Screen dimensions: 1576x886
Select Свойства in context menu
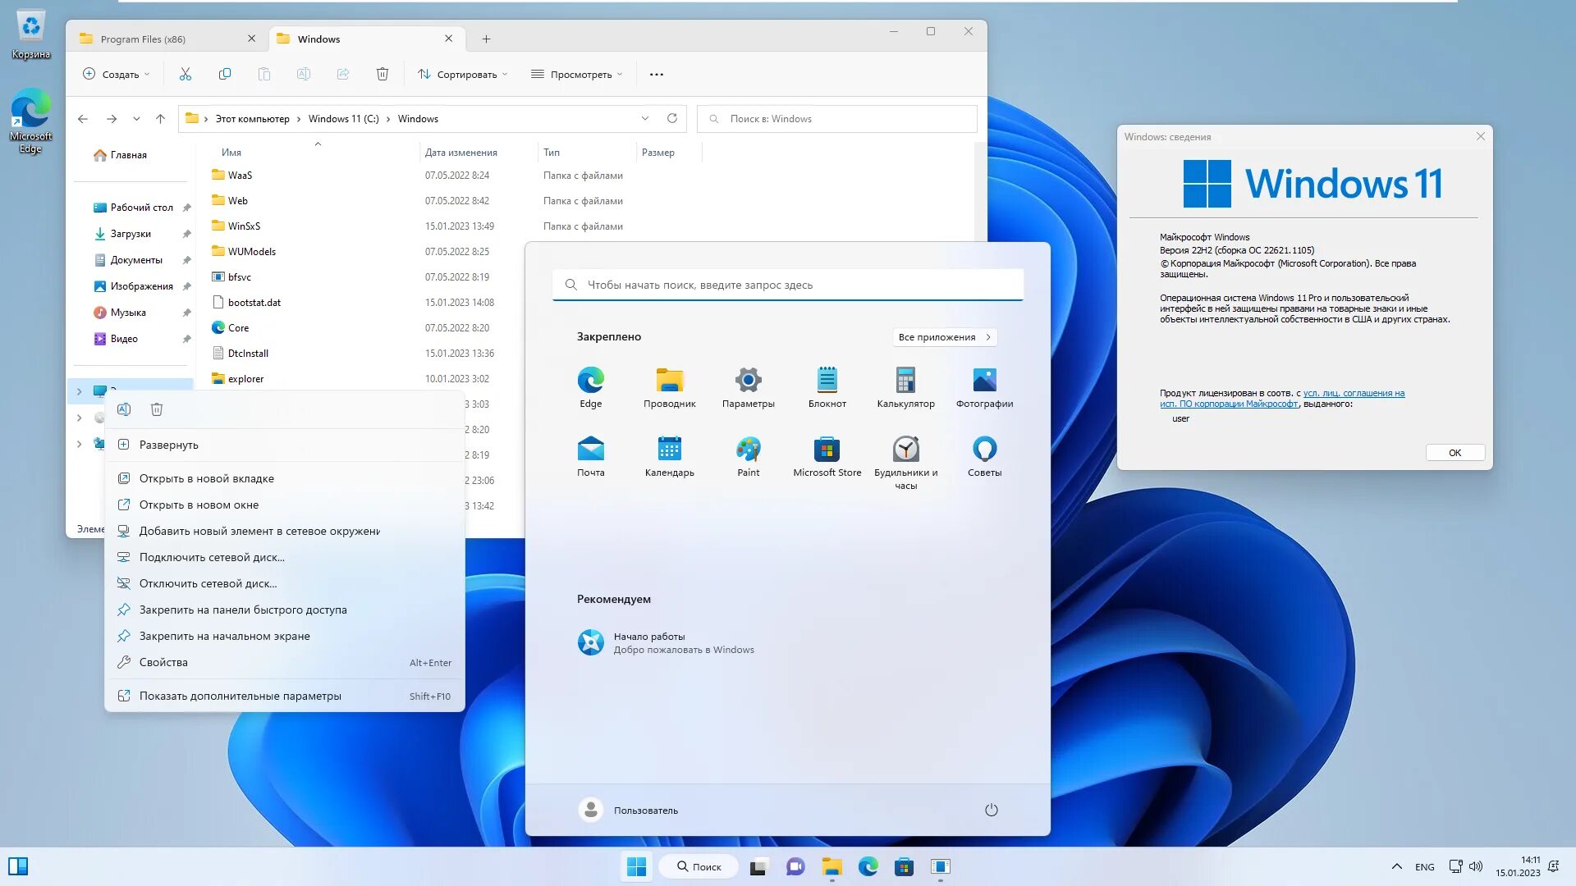click(163, 662)
